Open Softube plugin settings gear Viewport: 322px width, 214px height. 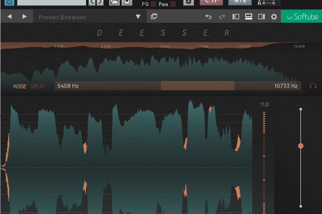coord(274,17)
